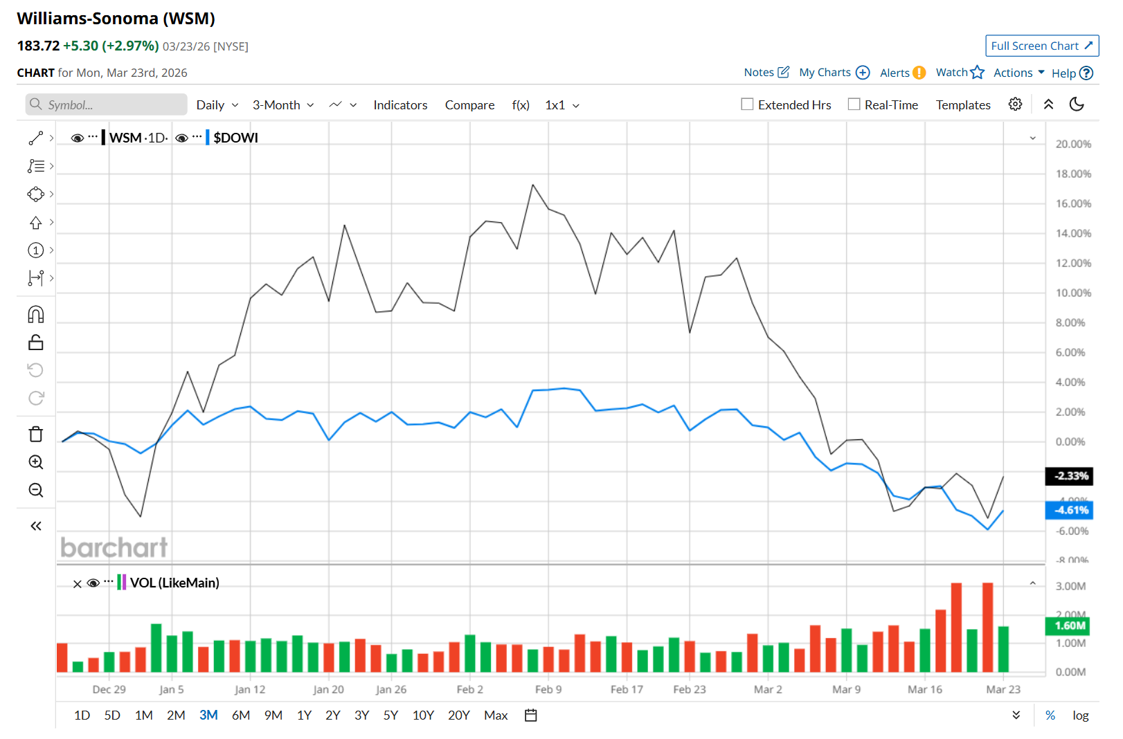Toggle visibility of the WSM series
Viewport: 1123px width, 739px height.
pyautogui.click(x=78, y=138)
